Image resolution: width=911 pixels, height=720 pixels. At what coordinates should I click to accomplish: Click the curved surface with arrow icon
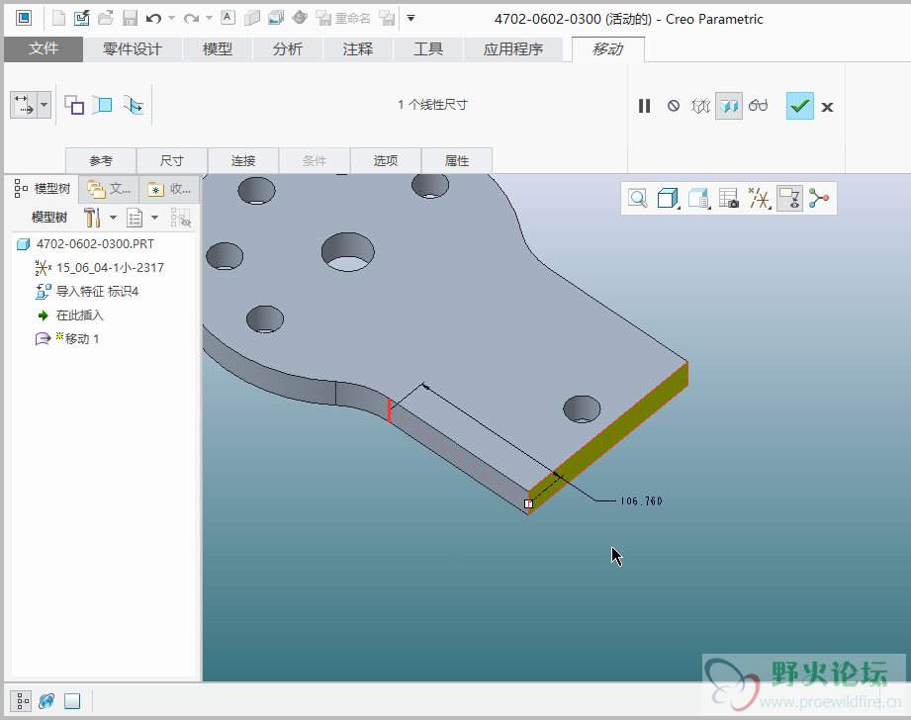coord(134,105)
